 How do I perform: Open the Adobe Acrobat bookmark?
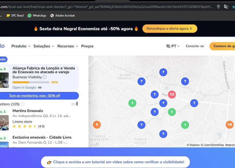[62, 16]
